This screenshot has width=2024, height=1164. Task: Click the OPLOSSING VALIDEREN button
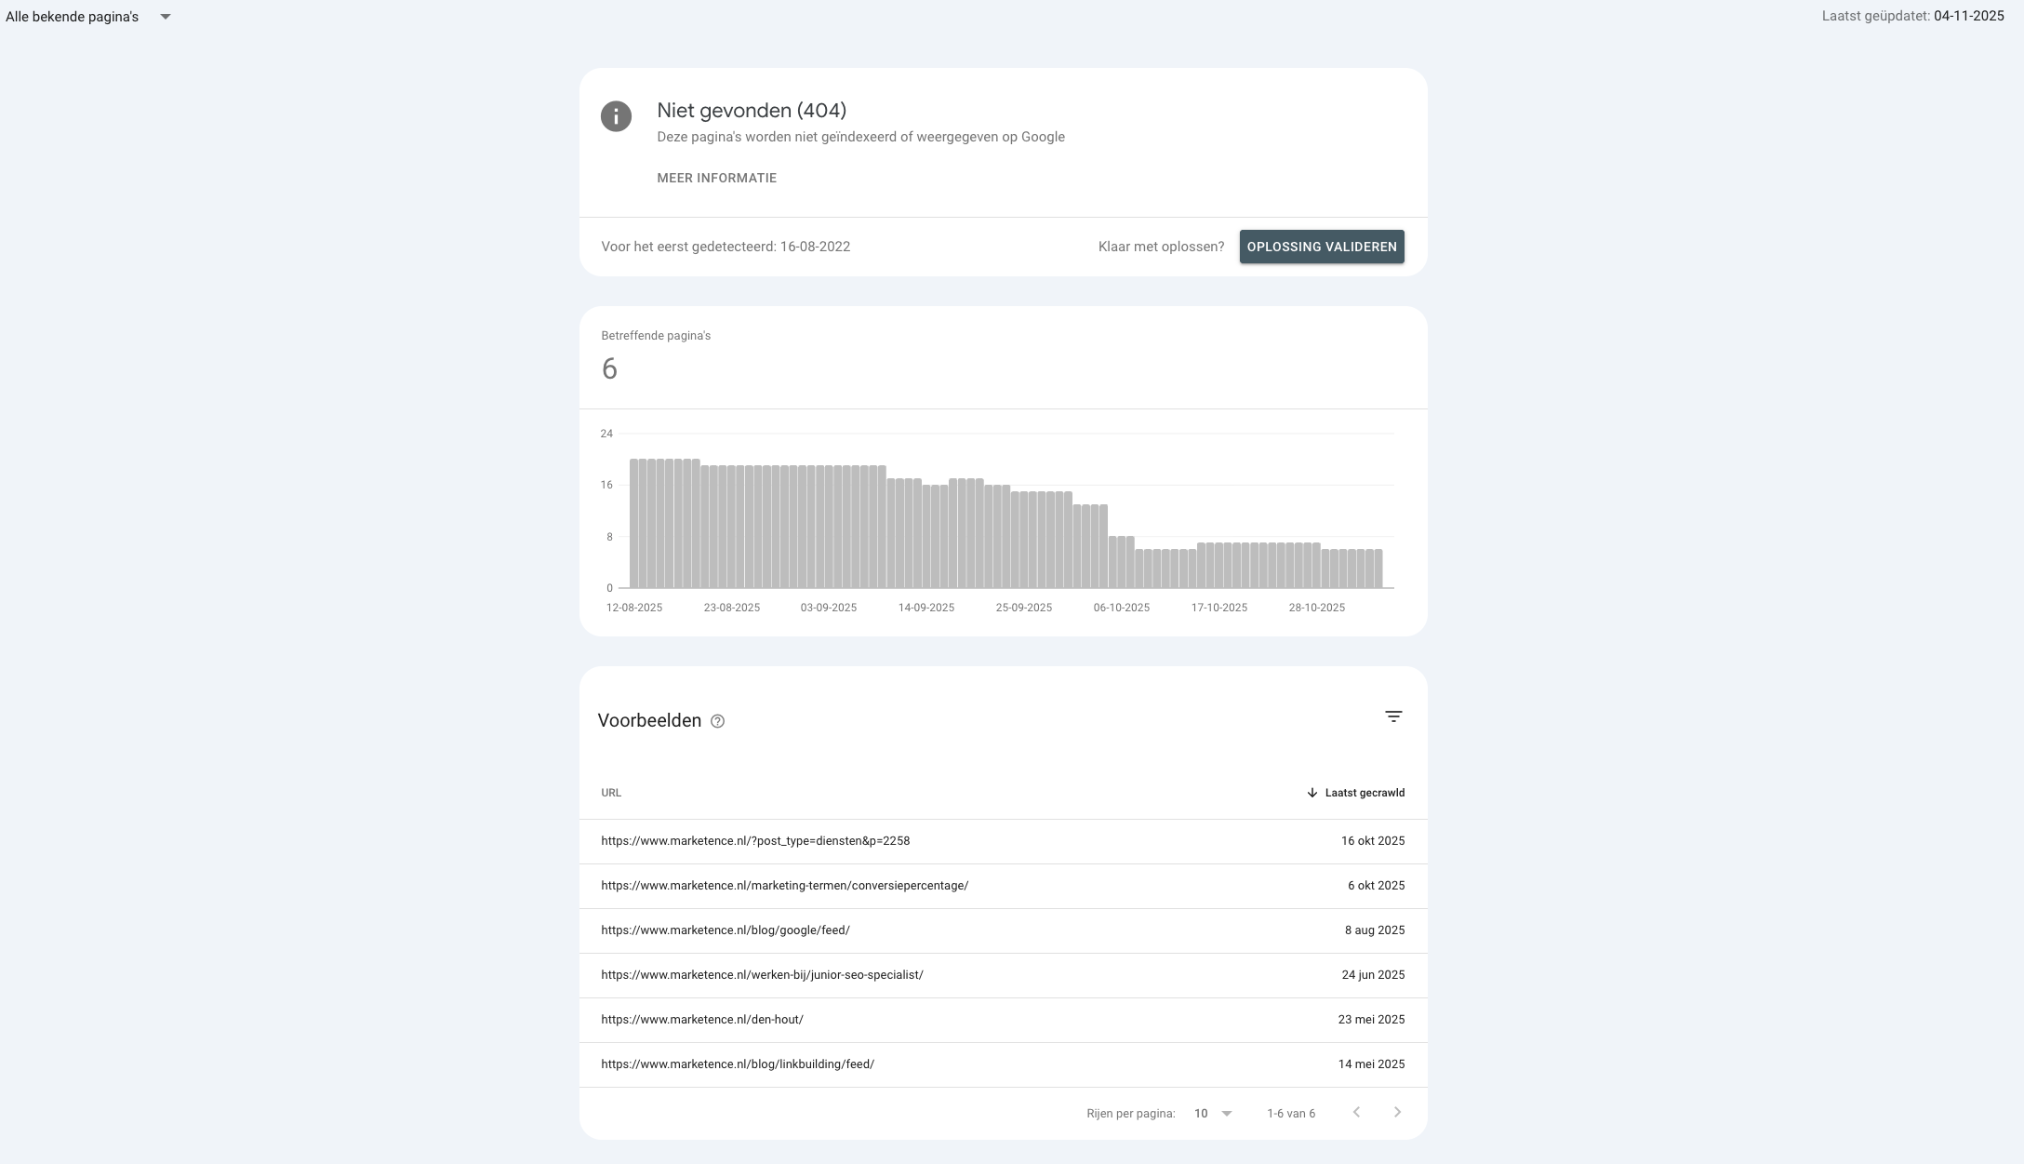click(x=1321, y=247)
